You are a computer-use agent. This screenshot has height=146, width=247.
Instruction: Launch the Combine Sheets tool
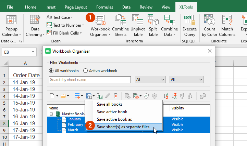point(121,26)
